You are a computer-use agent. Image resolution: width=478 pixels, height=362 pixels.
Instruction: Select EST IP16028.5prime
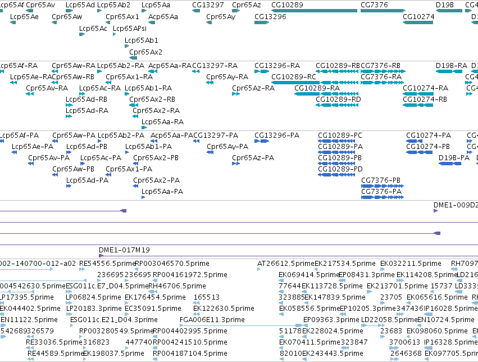point(428,314)
